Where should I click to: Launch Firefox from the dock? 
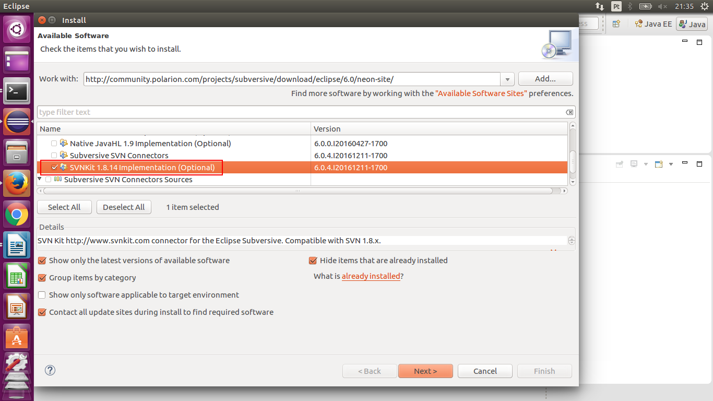pyautogui.click(x=16, y=184)
